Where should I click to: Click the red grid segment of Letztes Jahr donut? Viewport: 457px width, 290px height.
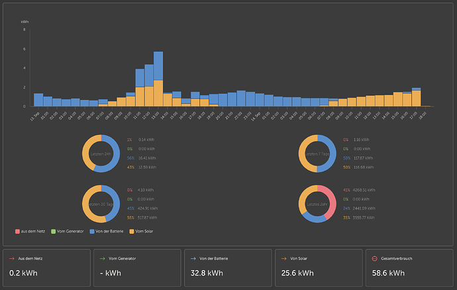[x=330, y=201]
